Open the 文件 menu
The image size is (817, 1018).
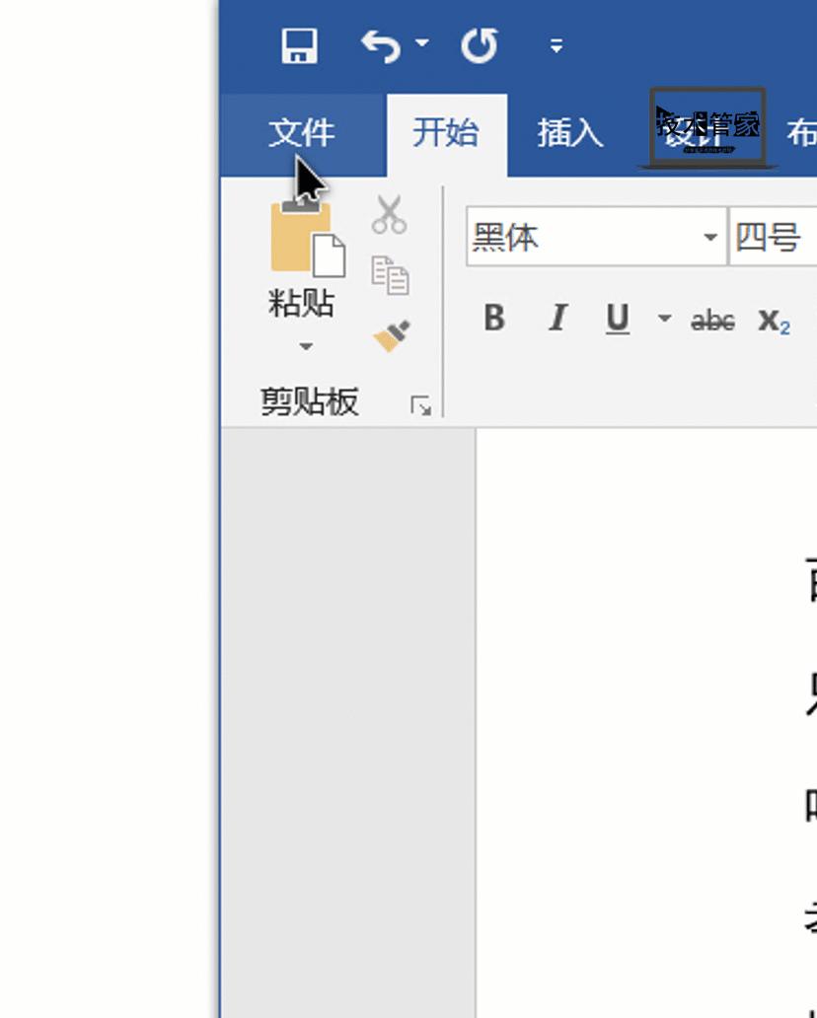pyautogui.click(x=301, y=133)
